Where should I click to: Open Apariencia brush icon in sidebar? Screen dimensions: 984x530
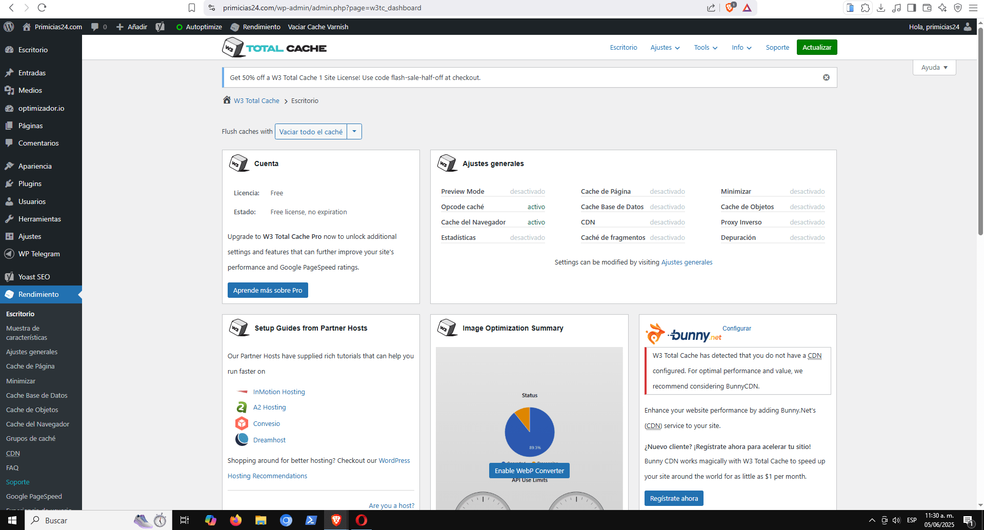tap(9, 166)
